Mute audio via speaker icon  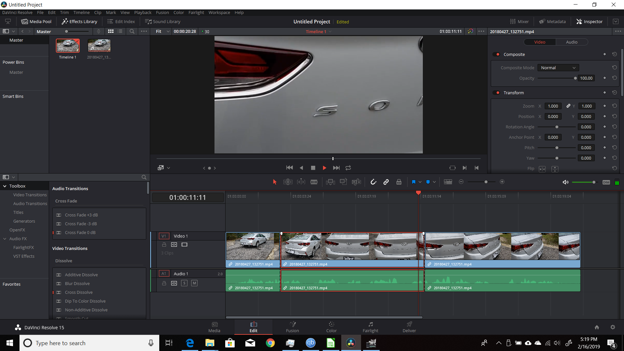[565, 182]
